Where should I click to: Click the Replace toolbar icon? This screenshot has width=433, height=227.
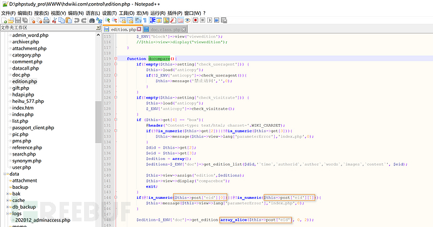(x=99, y=20)
